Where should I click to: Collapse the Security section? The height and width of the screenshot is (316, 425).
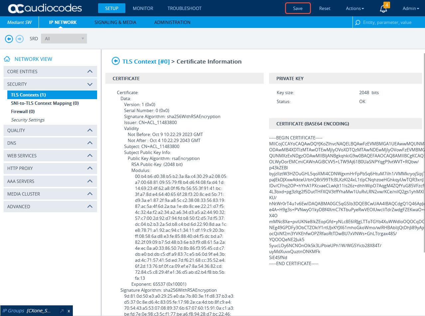(x=50, y=84)
